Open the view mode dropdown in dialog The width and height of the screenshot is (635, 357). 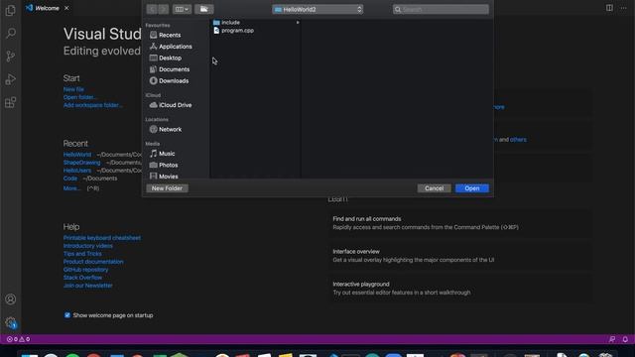(x=182, y=9)
